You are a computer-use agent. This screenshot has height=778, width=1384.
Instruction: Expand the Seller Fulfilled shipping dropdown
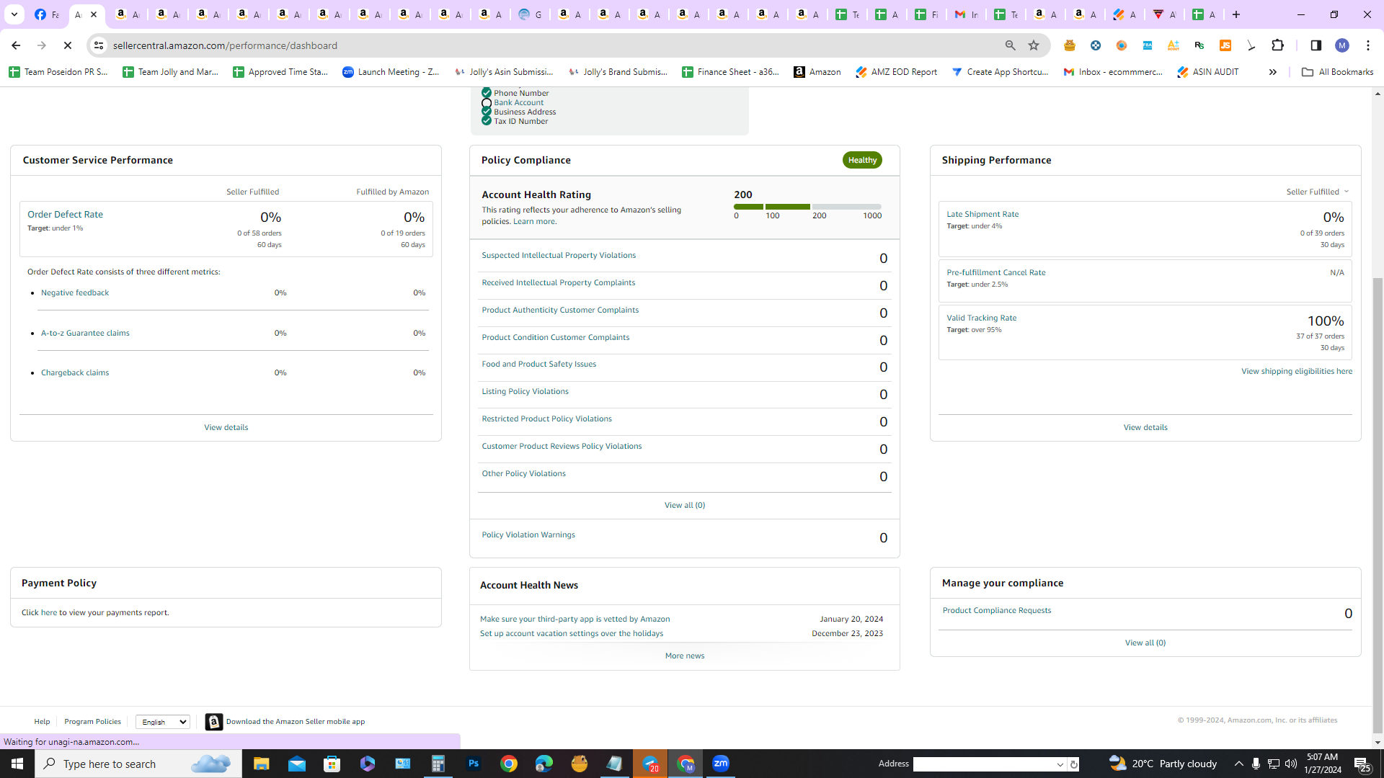click(x=1318, y=192)
